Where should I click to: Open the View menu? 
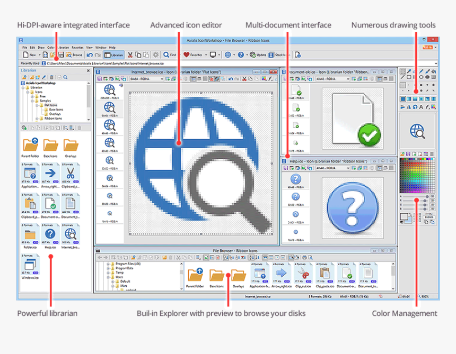click(89, 48)
